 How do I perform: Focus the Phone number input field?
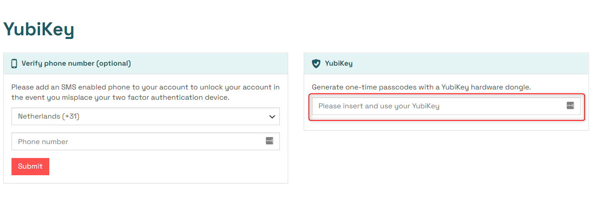coord(145,141)
